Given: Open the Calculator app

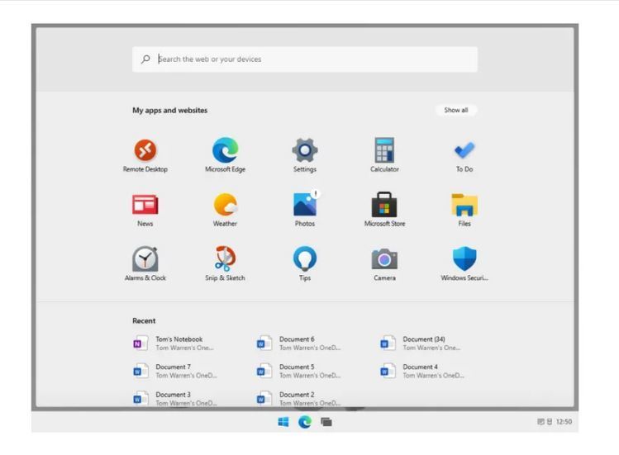Looking at the screenshot, I should point(384,151).
